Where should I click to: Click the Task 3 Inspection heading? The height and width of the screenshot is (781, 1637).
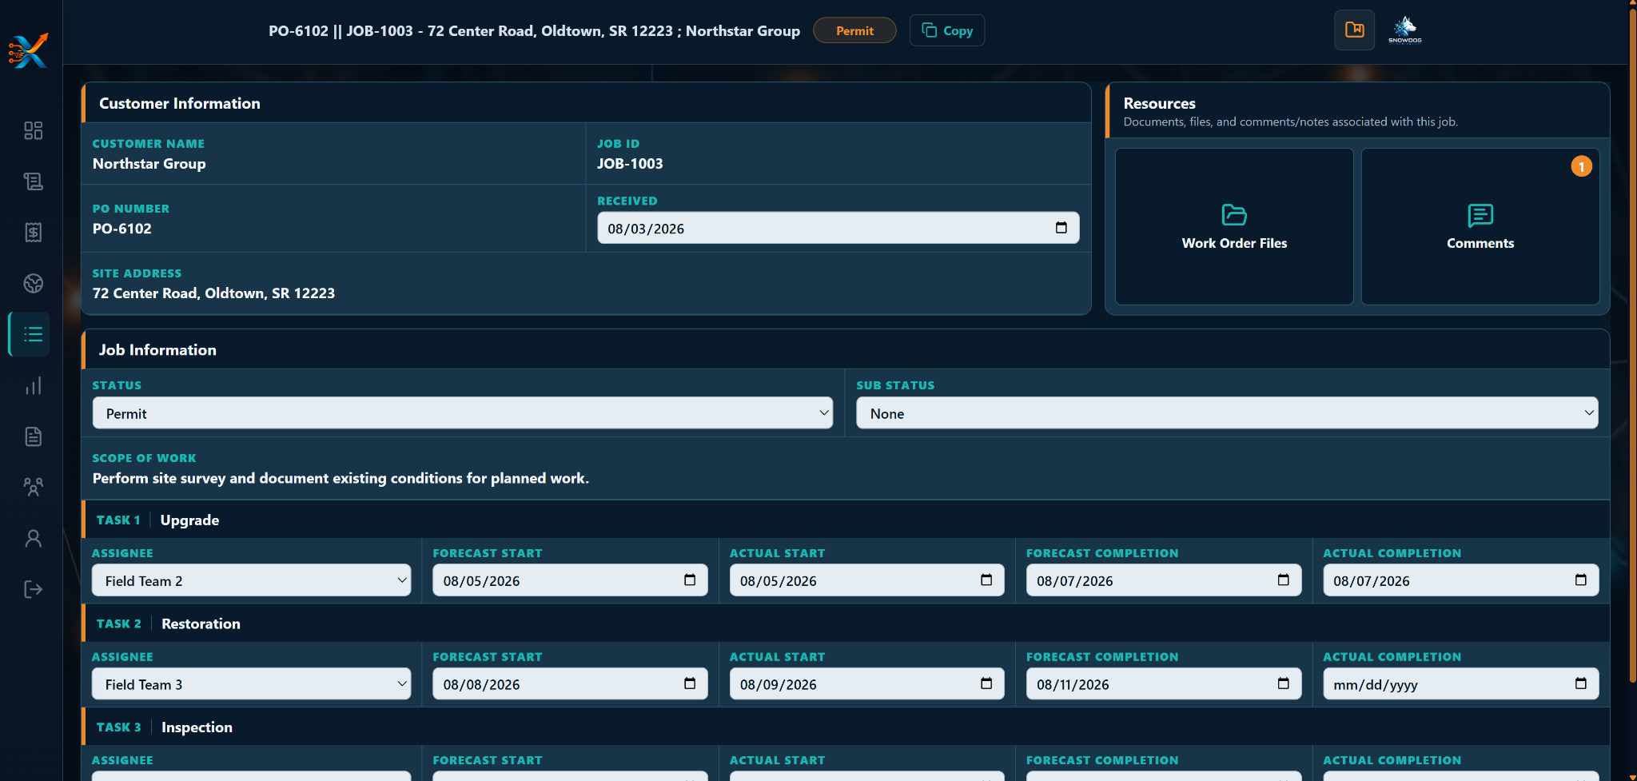197,727
